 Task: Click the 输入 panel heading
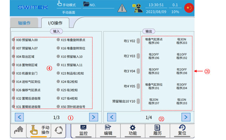56,31
